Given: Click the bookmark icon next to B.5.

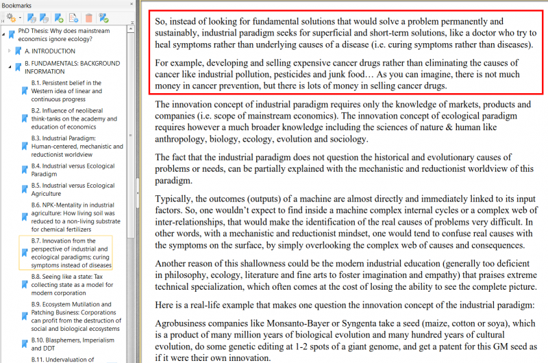Looking at the screenshot, I should (25, 189).
